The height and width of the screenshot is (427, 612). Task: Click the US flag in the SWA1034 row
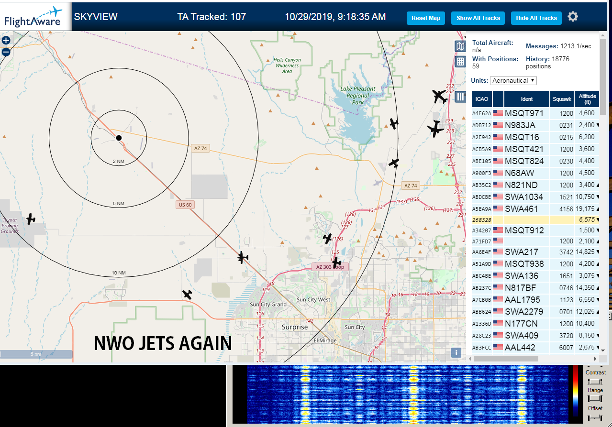(498, 197)
